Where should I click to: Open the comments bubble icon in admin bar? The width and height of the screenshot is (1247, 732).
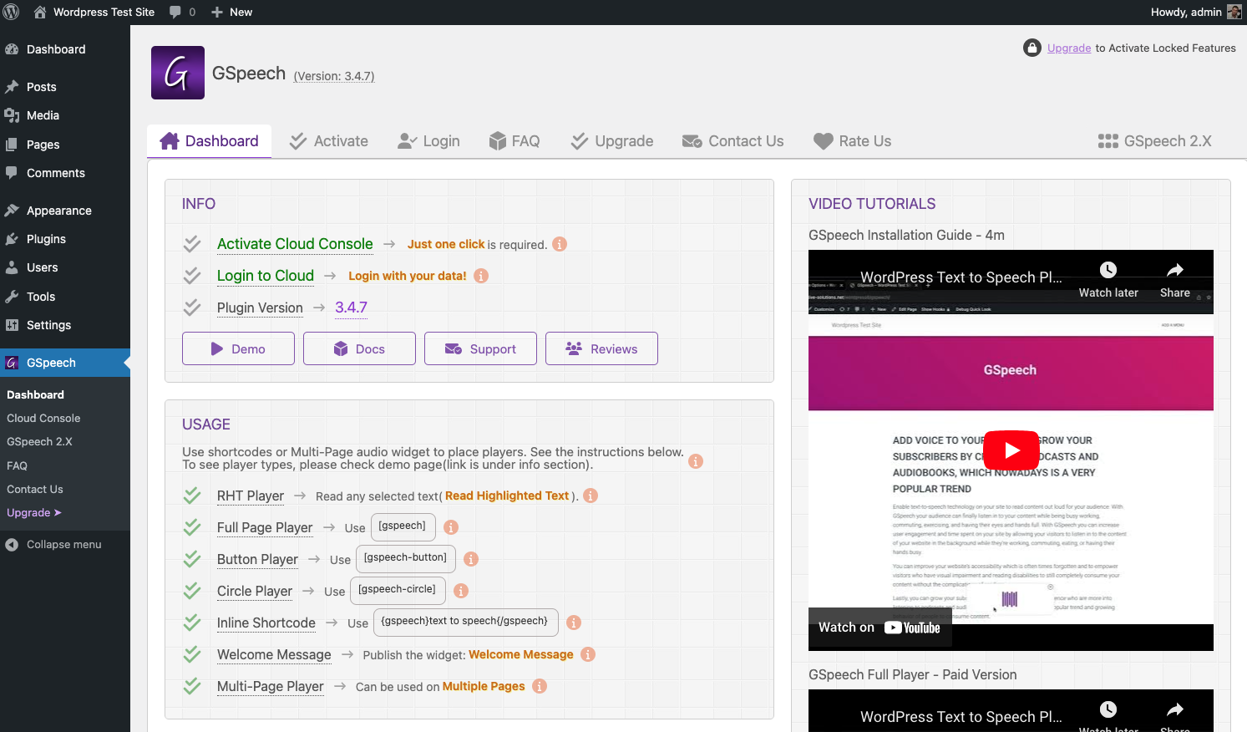pyautogui.click(x=175, y=12)
